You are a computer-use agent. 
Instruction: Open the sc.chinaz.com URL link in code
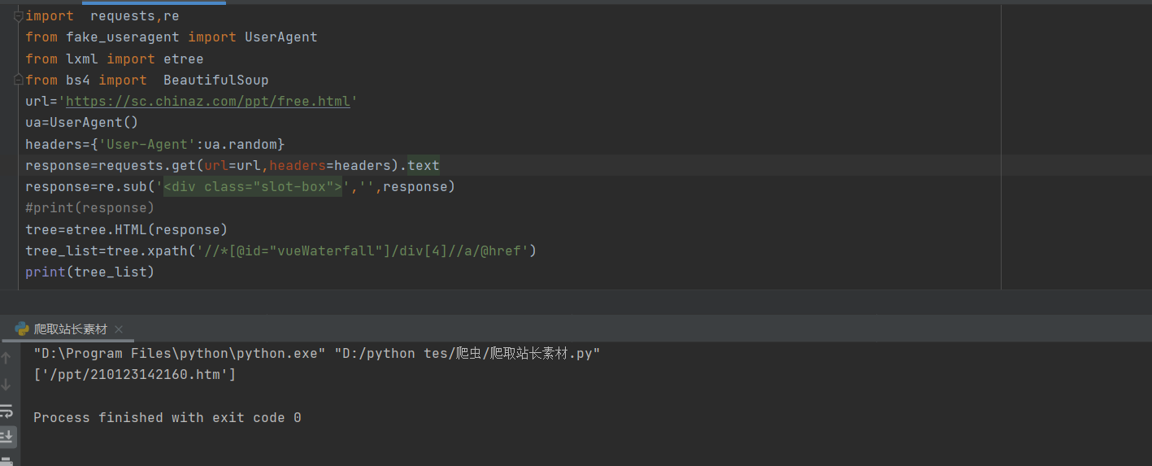208,102
